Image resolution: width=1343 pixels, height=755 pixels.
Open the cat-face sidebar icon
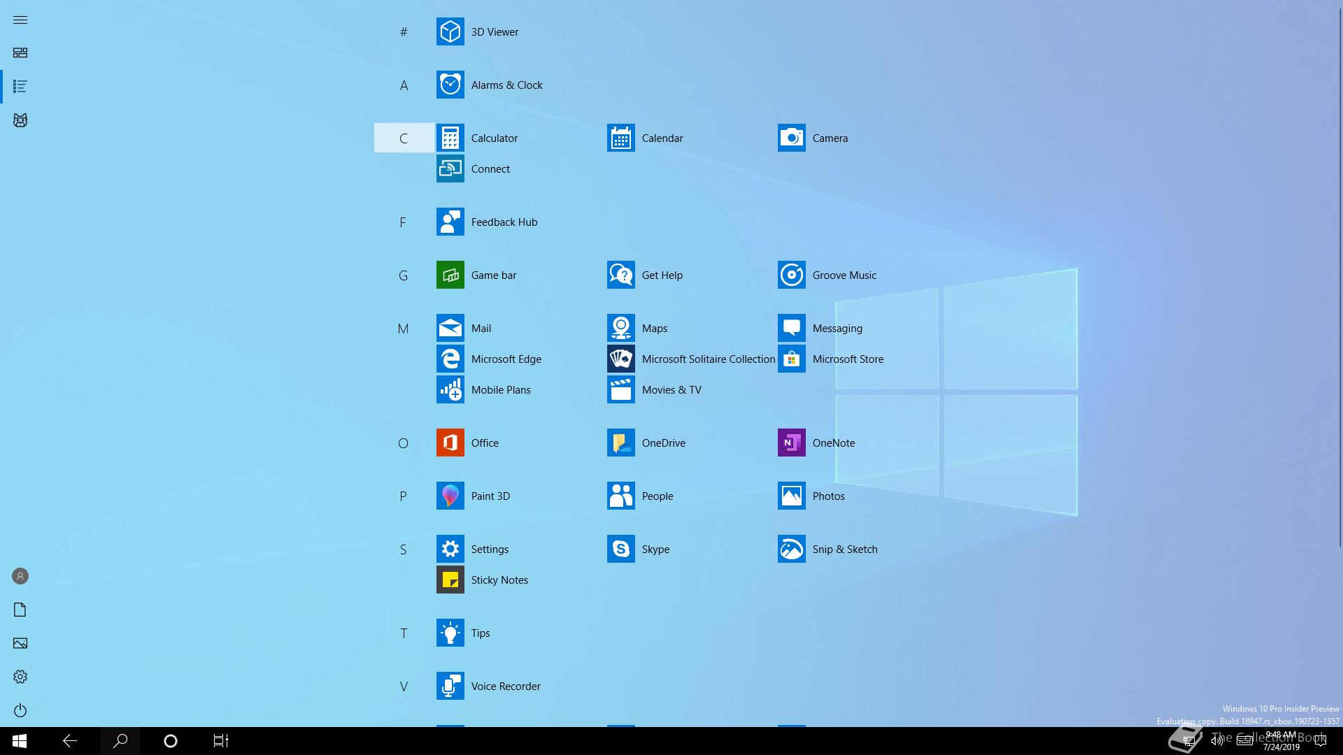click(x=20, y=120)
